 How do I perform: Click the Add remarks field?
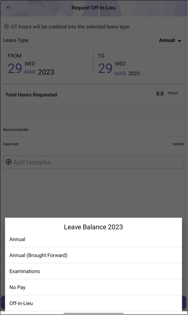click(94, 162)
